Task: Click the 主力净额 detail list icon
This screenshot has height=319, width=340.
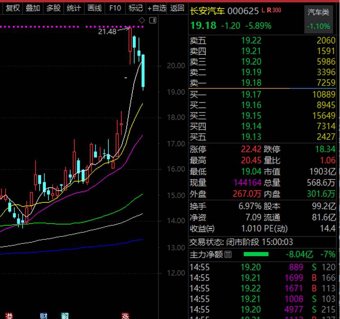Action: coord(228,254)
